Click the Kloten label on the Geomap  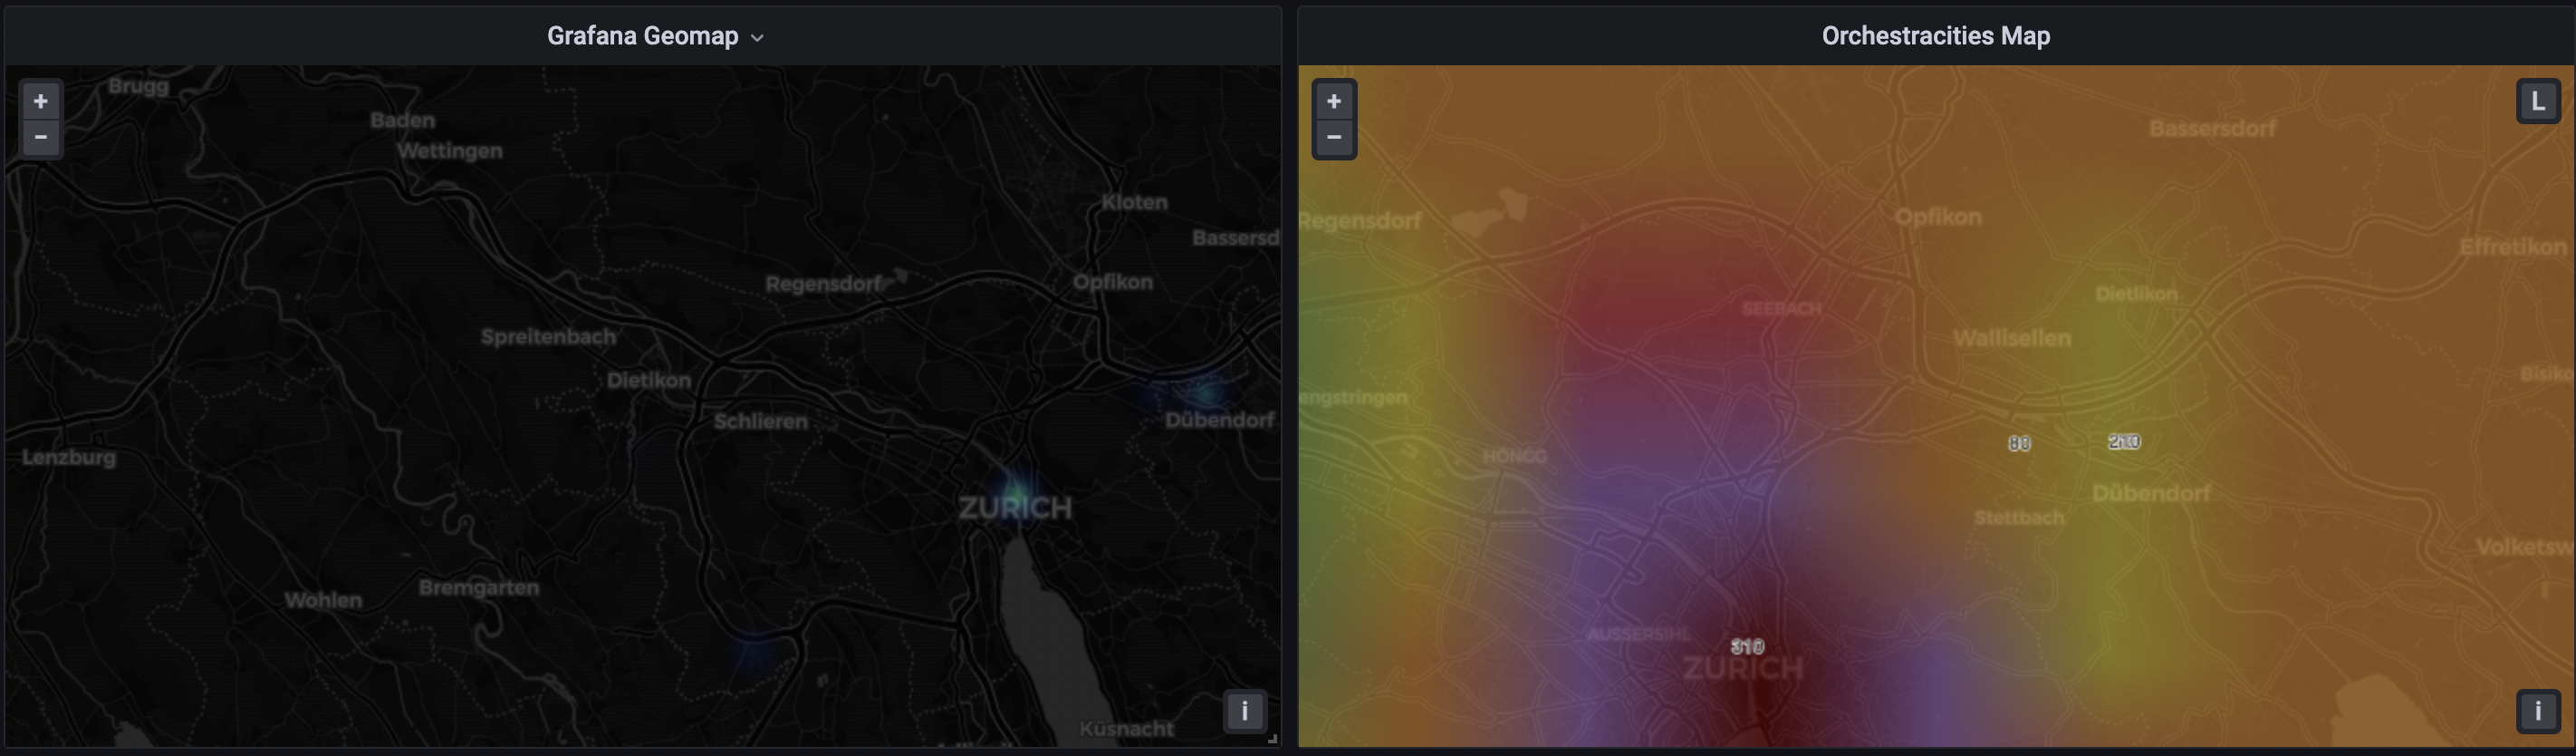[x=1135, y=202]
